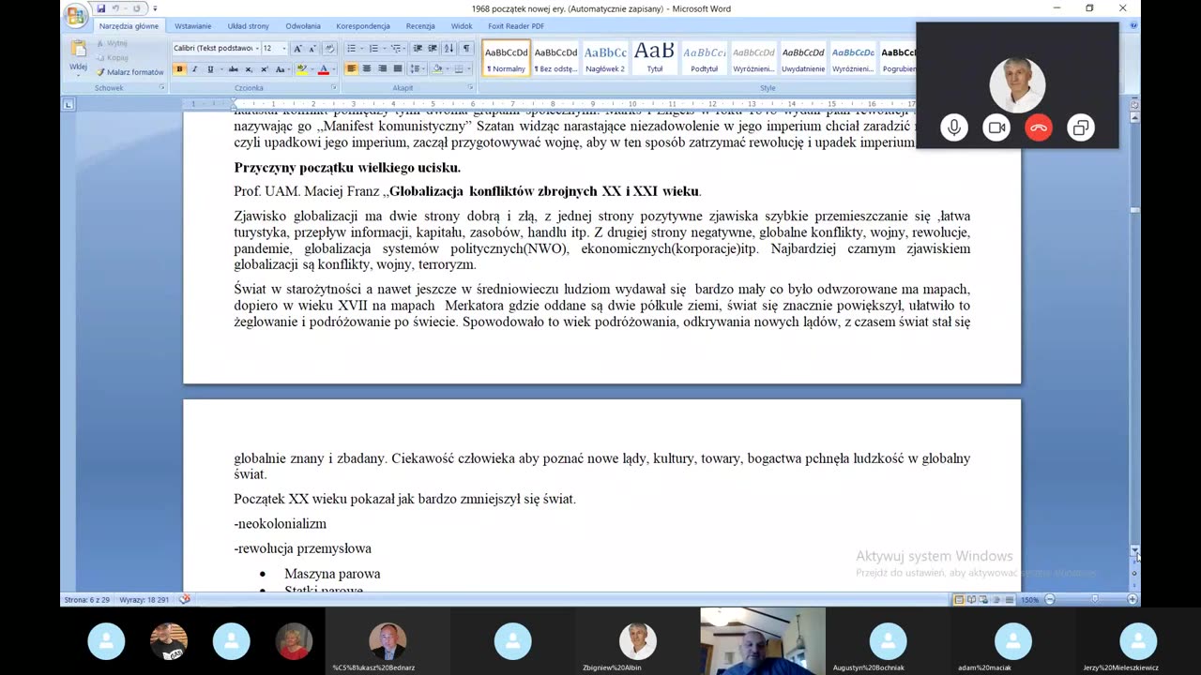
Task: Center the paragraph text
Action: click(367, 68)
